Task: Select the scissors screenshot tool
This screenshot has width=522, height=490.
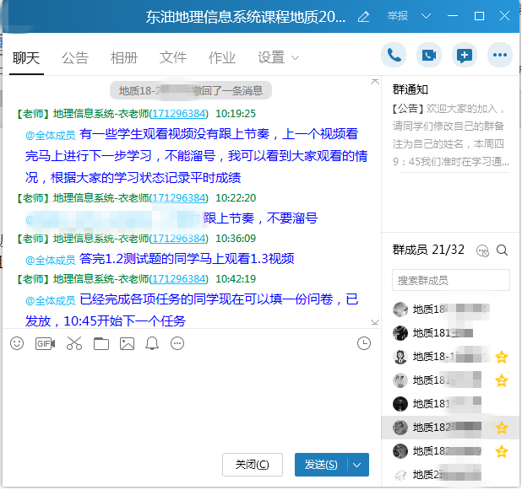Action: (x=73, y=343)
